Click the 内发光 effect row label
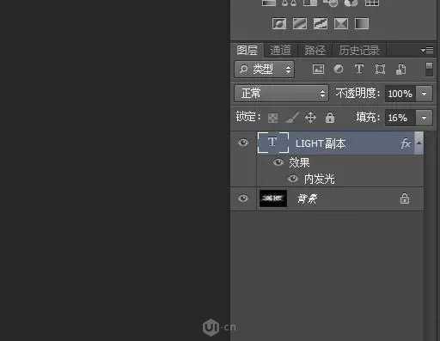Image resolution: width=440 pixels, height=341 pixels. [320, 179]
